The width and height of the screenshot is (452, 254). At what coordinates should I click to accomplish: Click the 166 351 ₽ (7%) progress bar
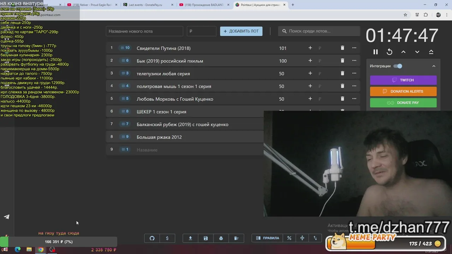click(x=59, y=242)
